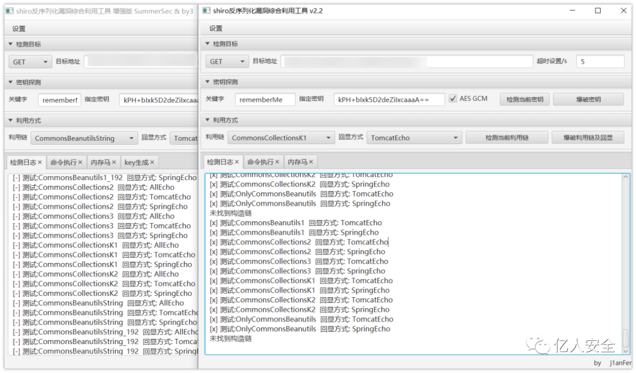Collapse the 利用方式 section in 增强版 window
Image resolution: width=636 pixels, height=373 pixels.
click(x=10, y=121)
